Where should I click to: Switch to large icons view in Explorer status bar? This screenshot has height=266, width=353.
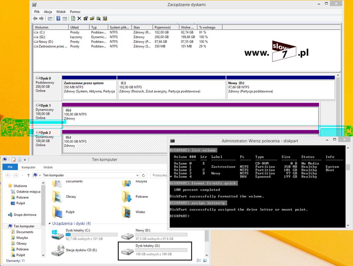click(205, 260)
